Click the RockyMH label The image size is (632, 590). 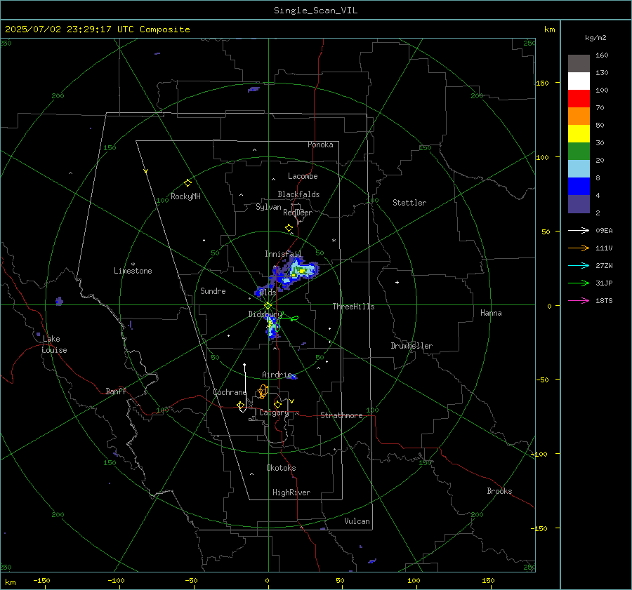tap(185, 196)
